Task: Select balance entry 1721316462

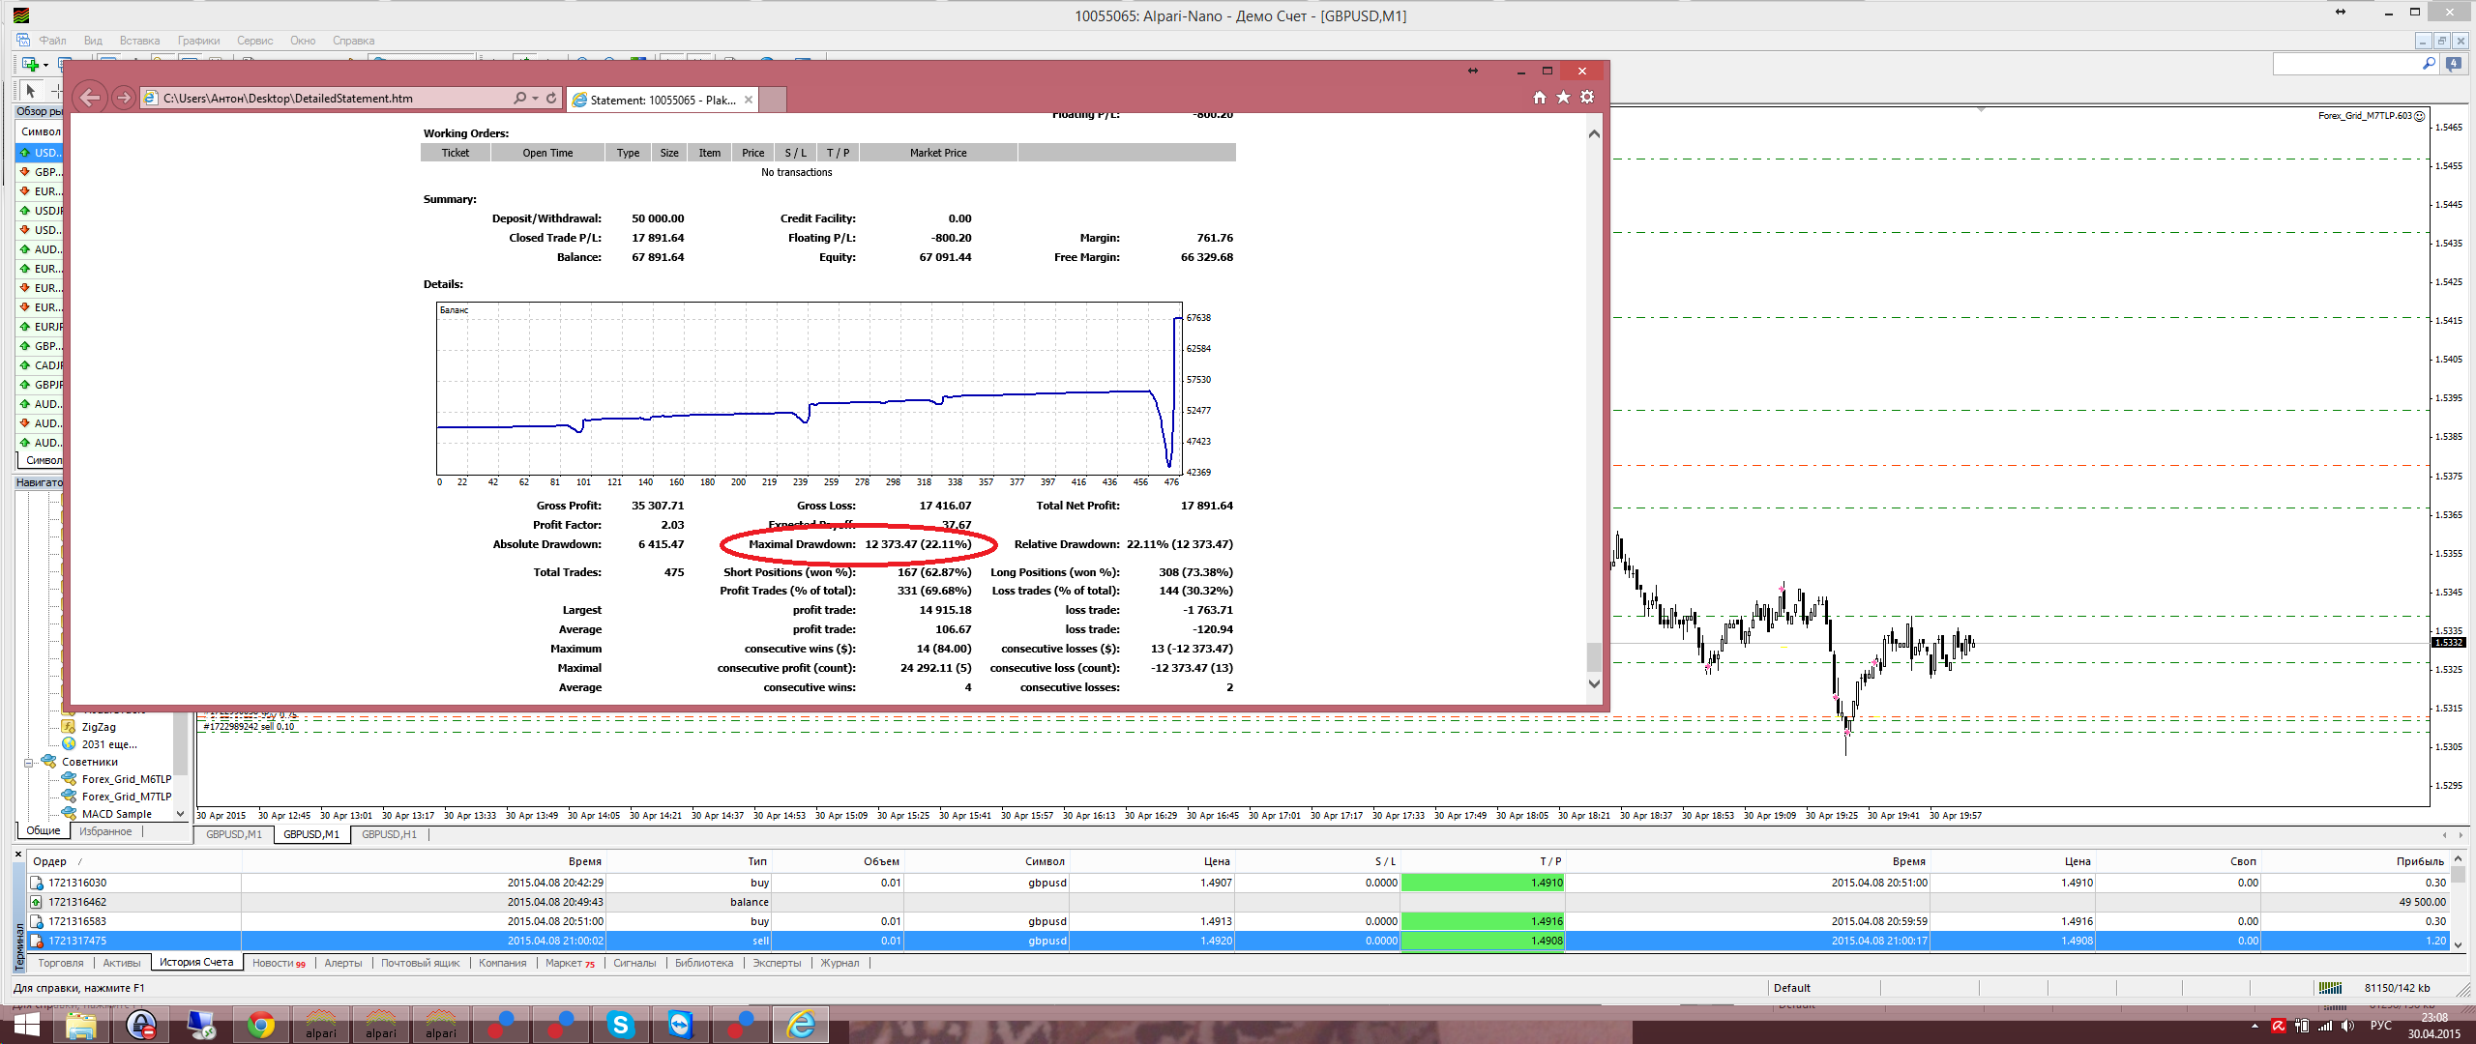Action: (1238, 902)
